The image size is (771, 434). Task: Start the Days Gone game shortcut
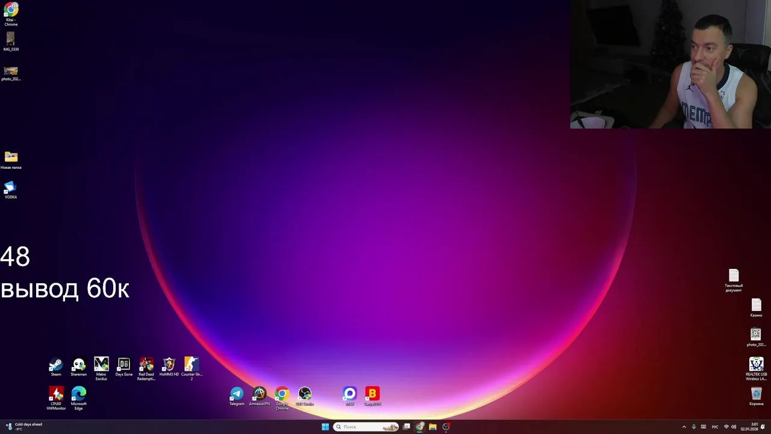pos(123,367)
